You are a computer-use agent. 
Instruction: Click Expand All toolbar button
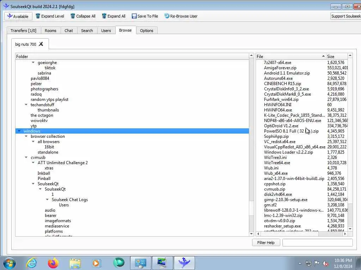click(x=114, y=16)
